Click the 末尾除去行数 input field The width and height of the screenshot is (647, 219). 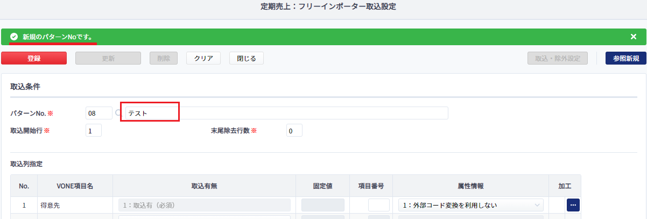click(294, 130)
